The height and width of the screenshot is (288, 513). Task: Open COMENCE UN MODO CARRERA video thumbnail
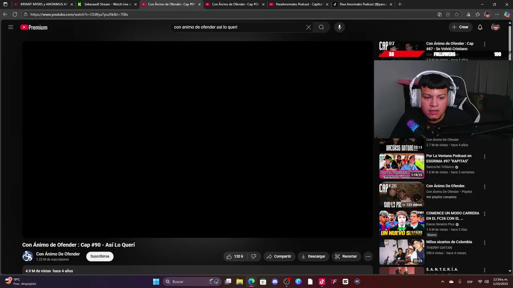pos(402,223)
